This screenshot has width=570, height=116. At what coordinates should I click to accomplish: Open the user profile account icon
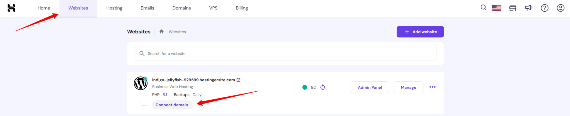[x=560, y=8]
